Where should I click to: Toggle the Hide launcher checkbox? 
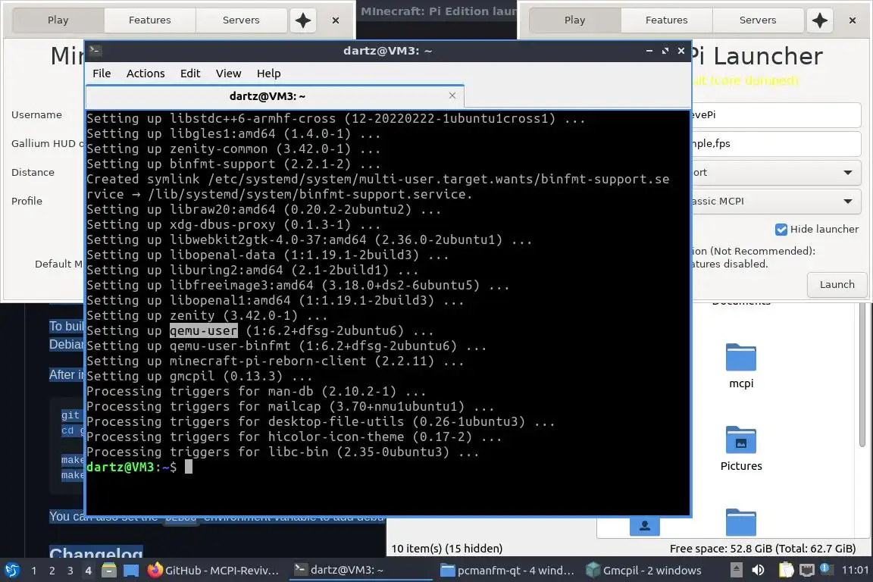coord(781,230)
